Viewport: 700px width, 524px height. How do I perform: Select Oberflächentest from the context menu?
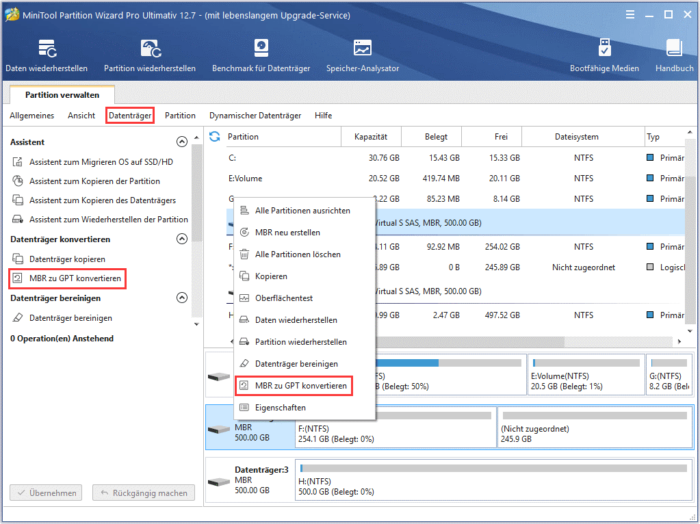pos(284,298)
